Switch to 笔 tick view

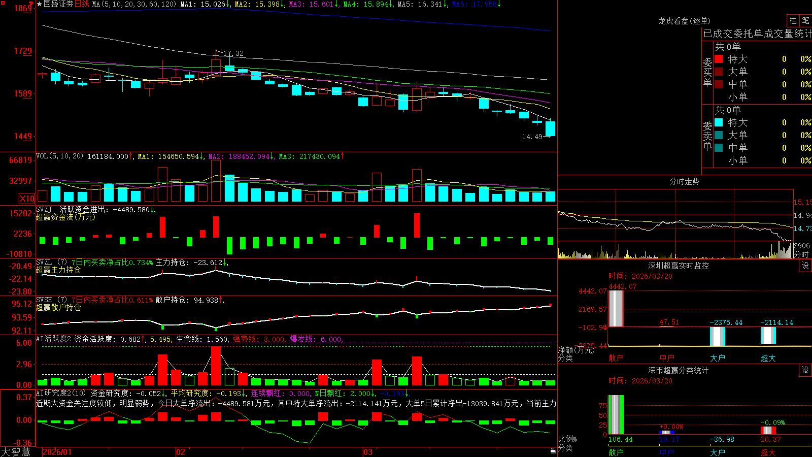click(x=805, y=20)
